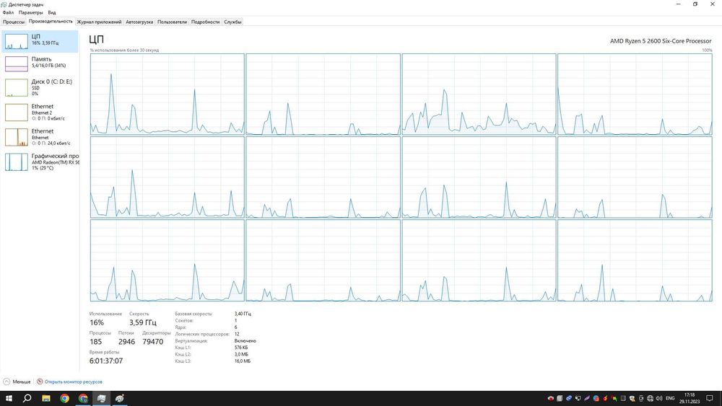Select Диск 0 (C: D: E:) in the sidebar
The width and height of the screenshot is (722, 406).
pos(40,87)
